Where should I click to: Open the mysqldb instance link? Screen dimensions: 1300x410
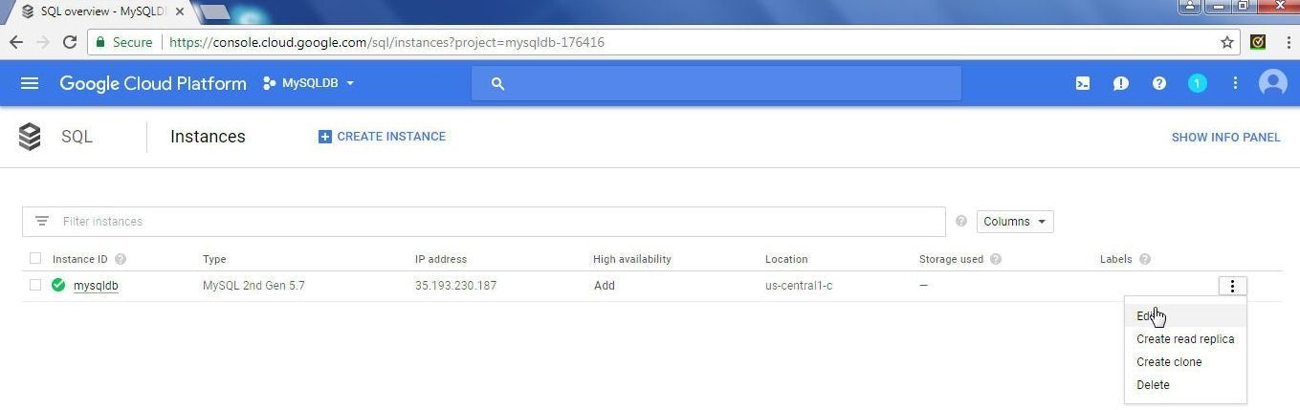coord(96,285)
